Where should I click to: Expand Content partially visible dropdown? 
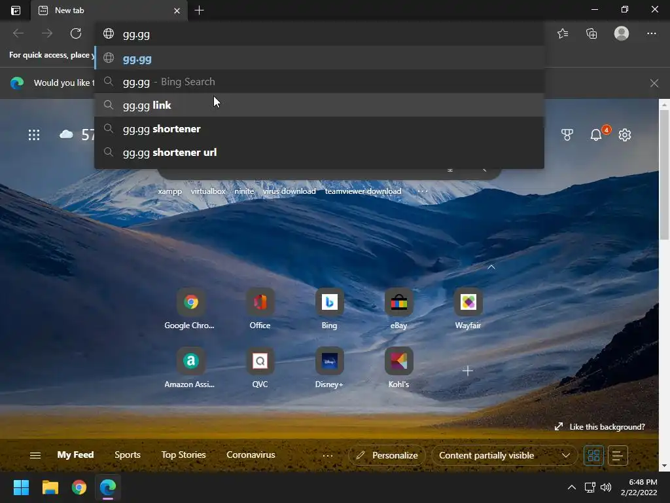click(504, 456)
